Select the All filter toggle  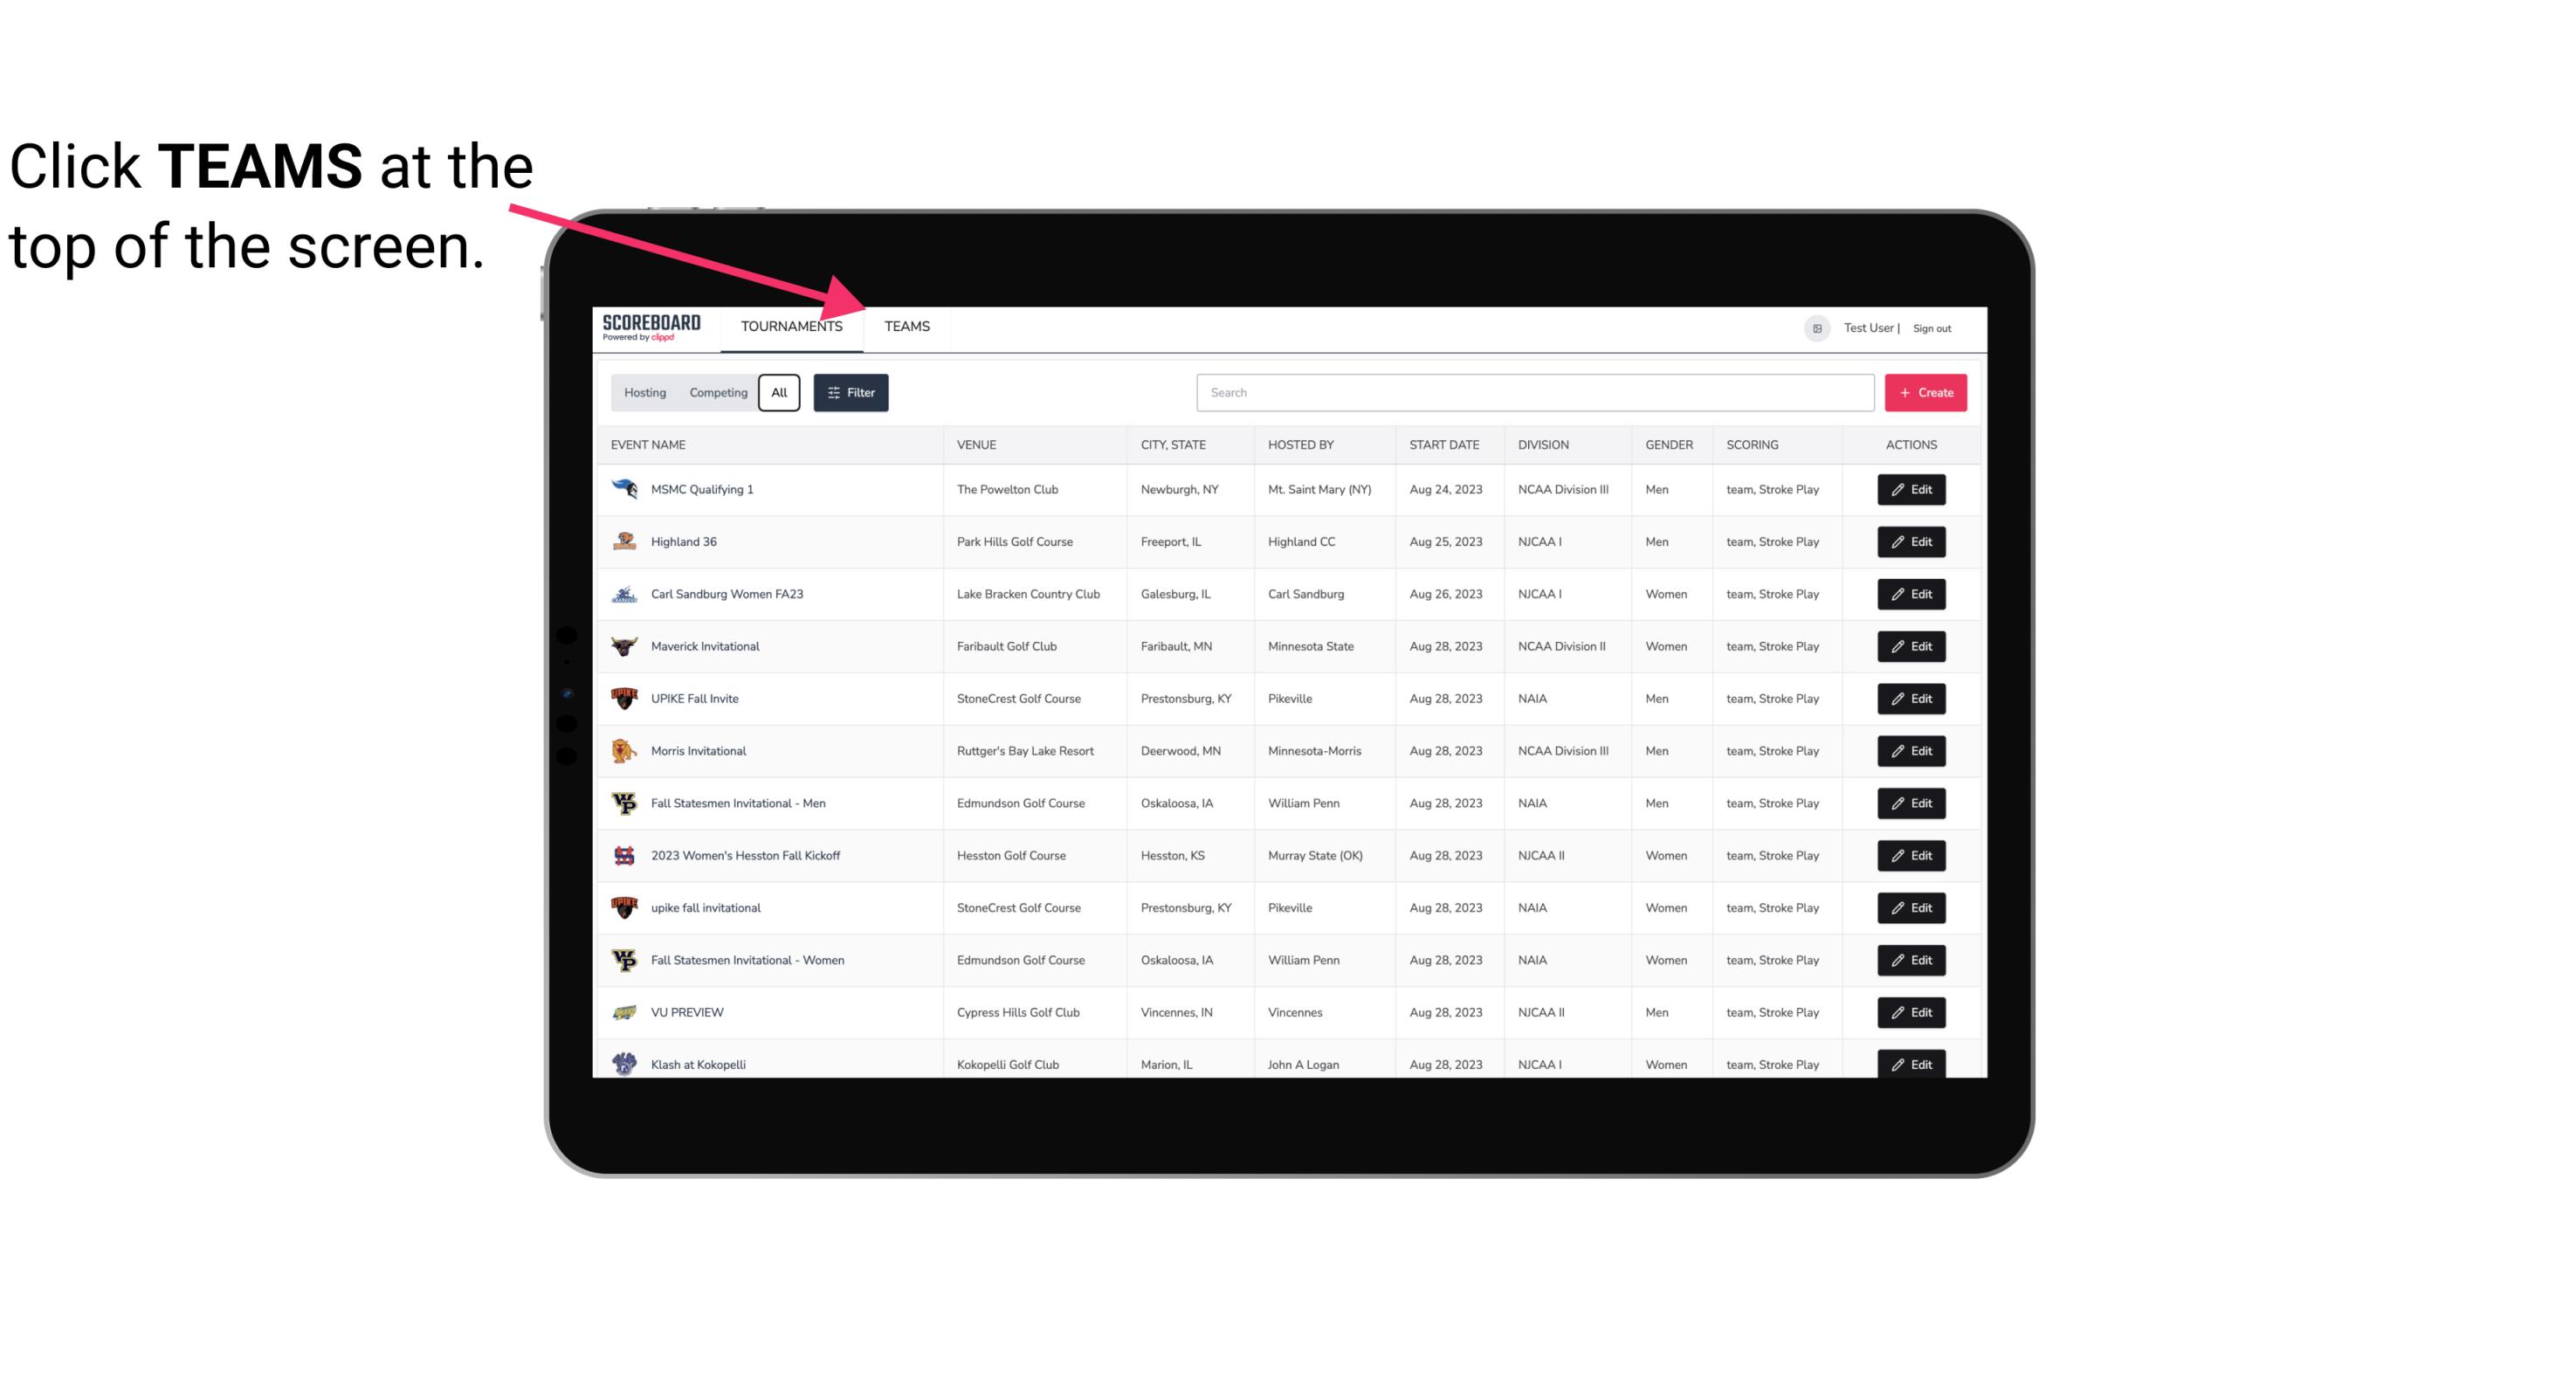pyautogui.click(x=778, y=393)
